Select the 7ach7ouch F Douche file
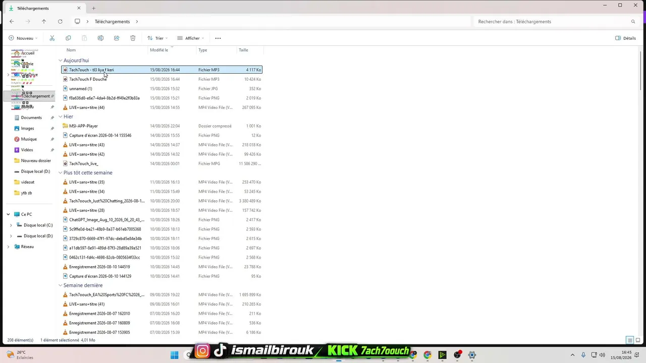The height and width of the screenshot is (363, 646). (x=161, y=79)
